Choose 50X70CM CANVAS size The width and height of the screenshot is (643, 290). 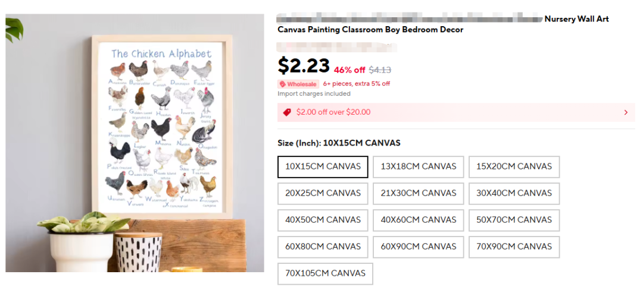(514, 220)
